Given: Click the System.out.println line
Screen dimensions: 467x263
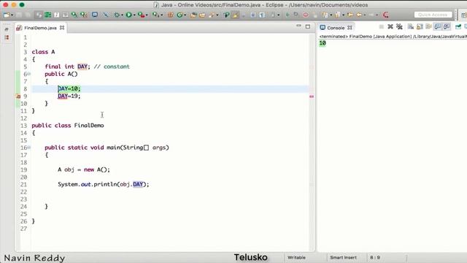Looking at the screenshot, I should click(x=104, y=184).
